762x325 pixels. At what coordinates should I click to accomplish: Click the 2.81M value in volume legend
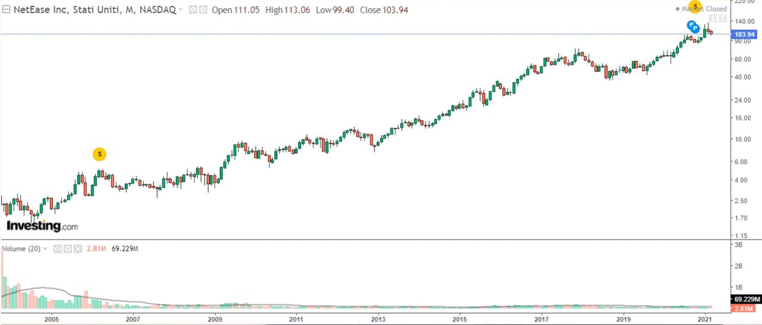tap(96, 249)
